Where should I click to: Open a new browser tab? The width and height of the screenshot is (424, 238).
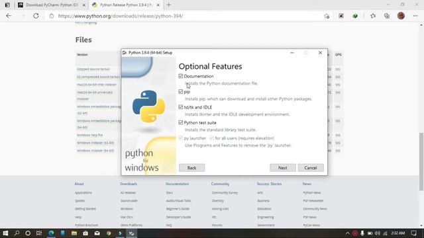tap(169, 5)
